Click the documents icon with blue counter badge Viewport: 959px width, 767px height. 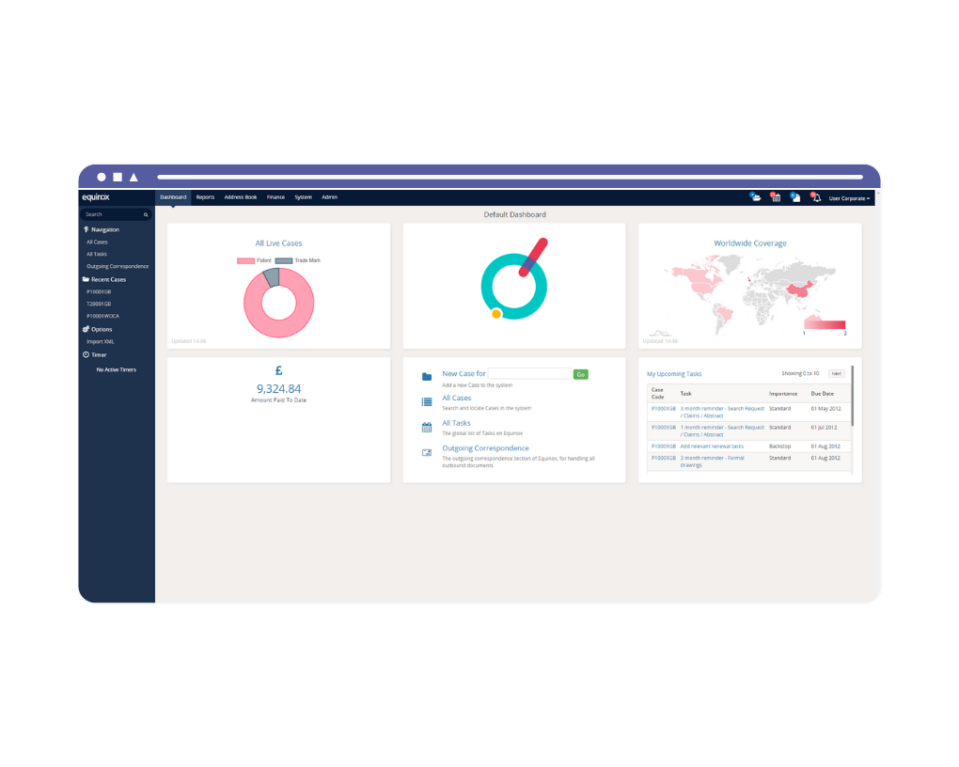[x=795, y=196]
